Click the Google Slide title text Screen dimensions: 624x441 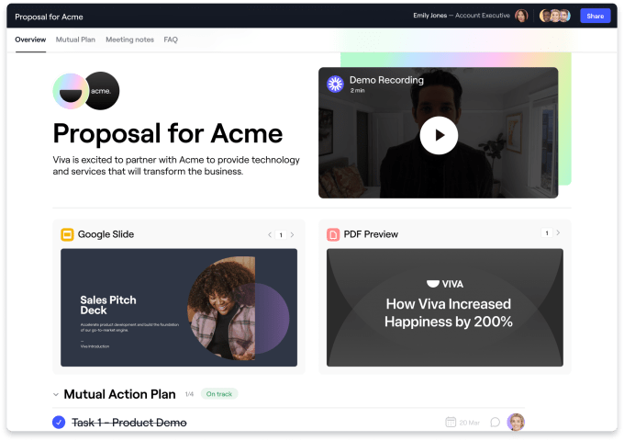coord(106,234)
